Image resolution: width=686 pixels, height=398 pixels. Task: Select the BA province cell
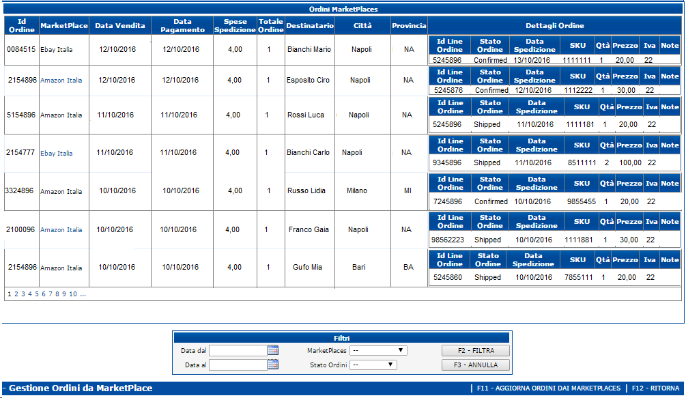[x=409, y=267]
